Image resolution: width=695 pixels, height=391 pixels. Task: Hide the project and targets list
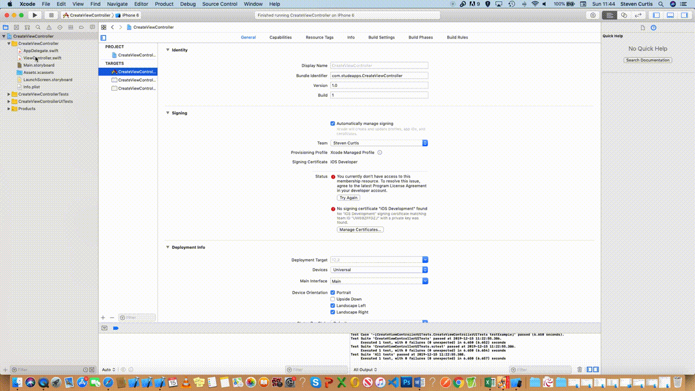point(103,37)
